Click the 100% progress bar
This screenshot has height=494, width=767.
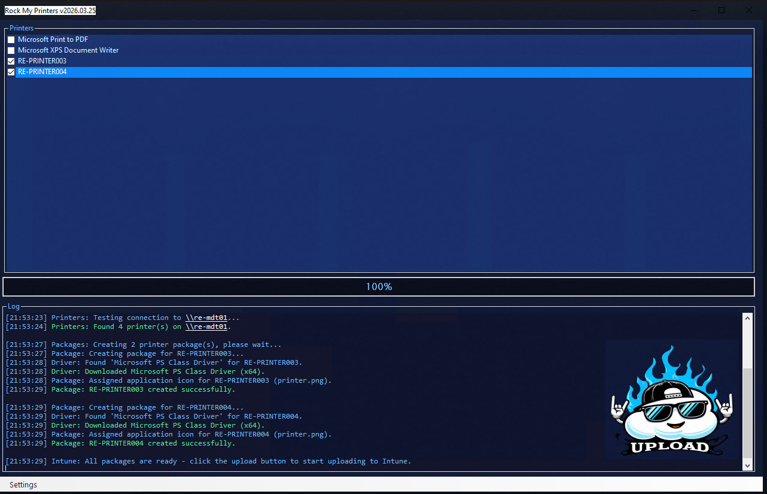378,286
